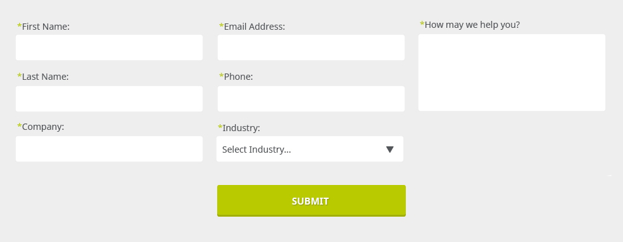Focus the Last Name text box

(109, 99)
